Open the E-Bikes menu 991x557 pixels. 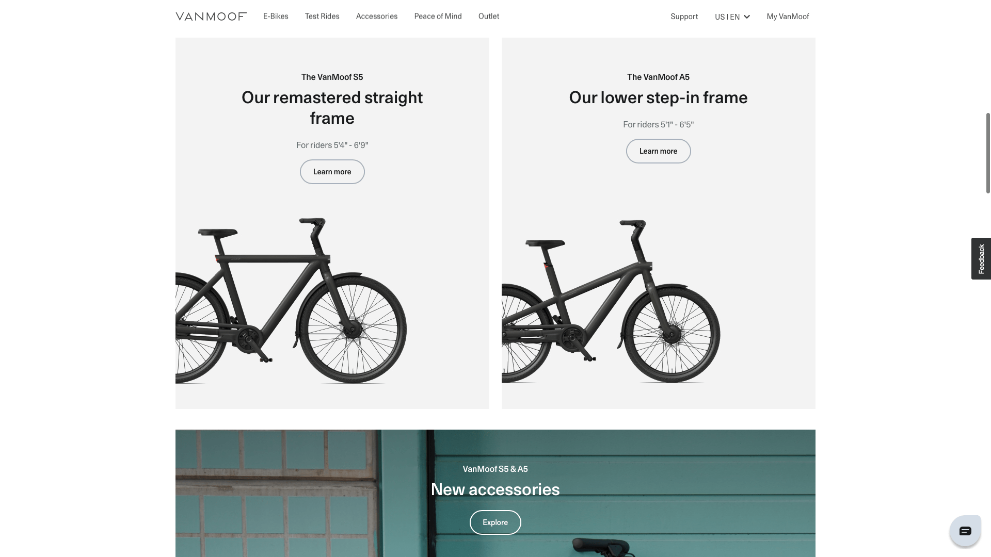pos(276,16)
